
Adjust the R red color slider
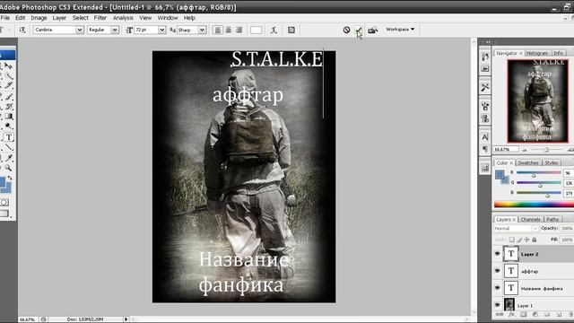(534, 175)
